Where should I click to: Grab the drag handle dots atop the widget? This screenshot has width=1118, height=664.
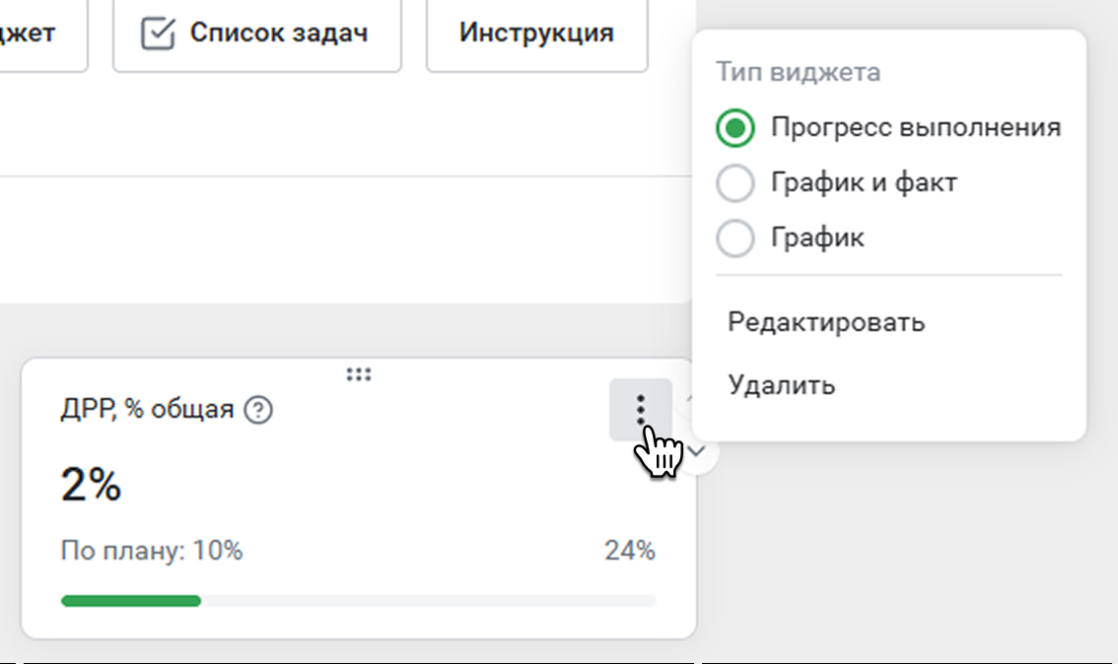(359, 373)
